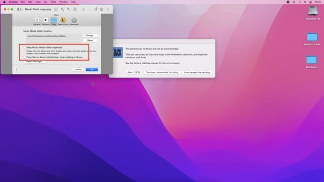Open the sidebar view options chevron
The image size is (324, 182).
point(22,9)
